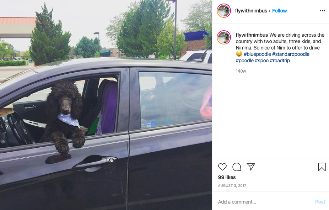The width and height of the screenshot is (329, 210).
Task: Focus the Add a comment field
Action: click(x=264, y=202)
